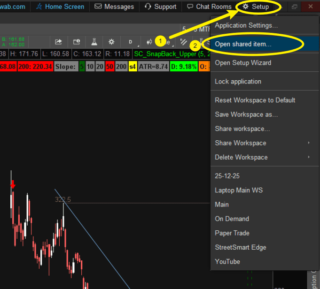This screenshot has width=320, height=289.
Task: Click the candlestick chart style icon
Action: tap(149, 42)
